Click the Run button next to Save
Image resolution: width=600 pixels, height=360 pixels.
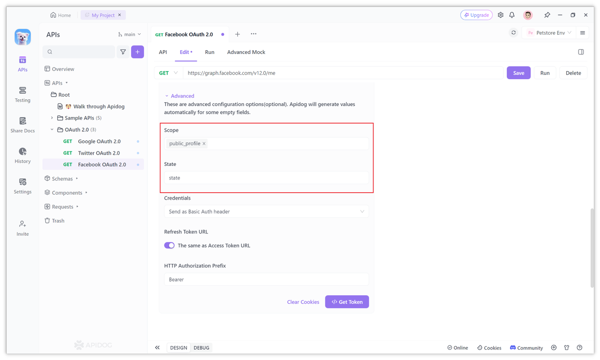545,73
